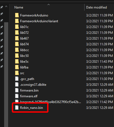Toggle sort direction arrow above Name
This screenshot has height=127, width=114.
click(x=49, y=4)
